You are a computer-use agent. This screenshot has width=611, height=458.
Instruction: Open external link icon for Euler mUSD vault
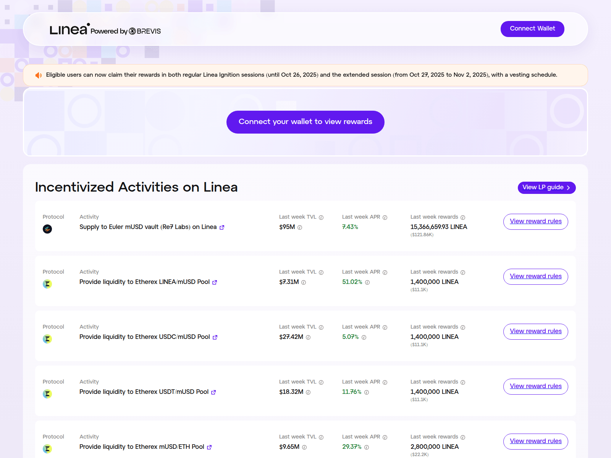222,227
